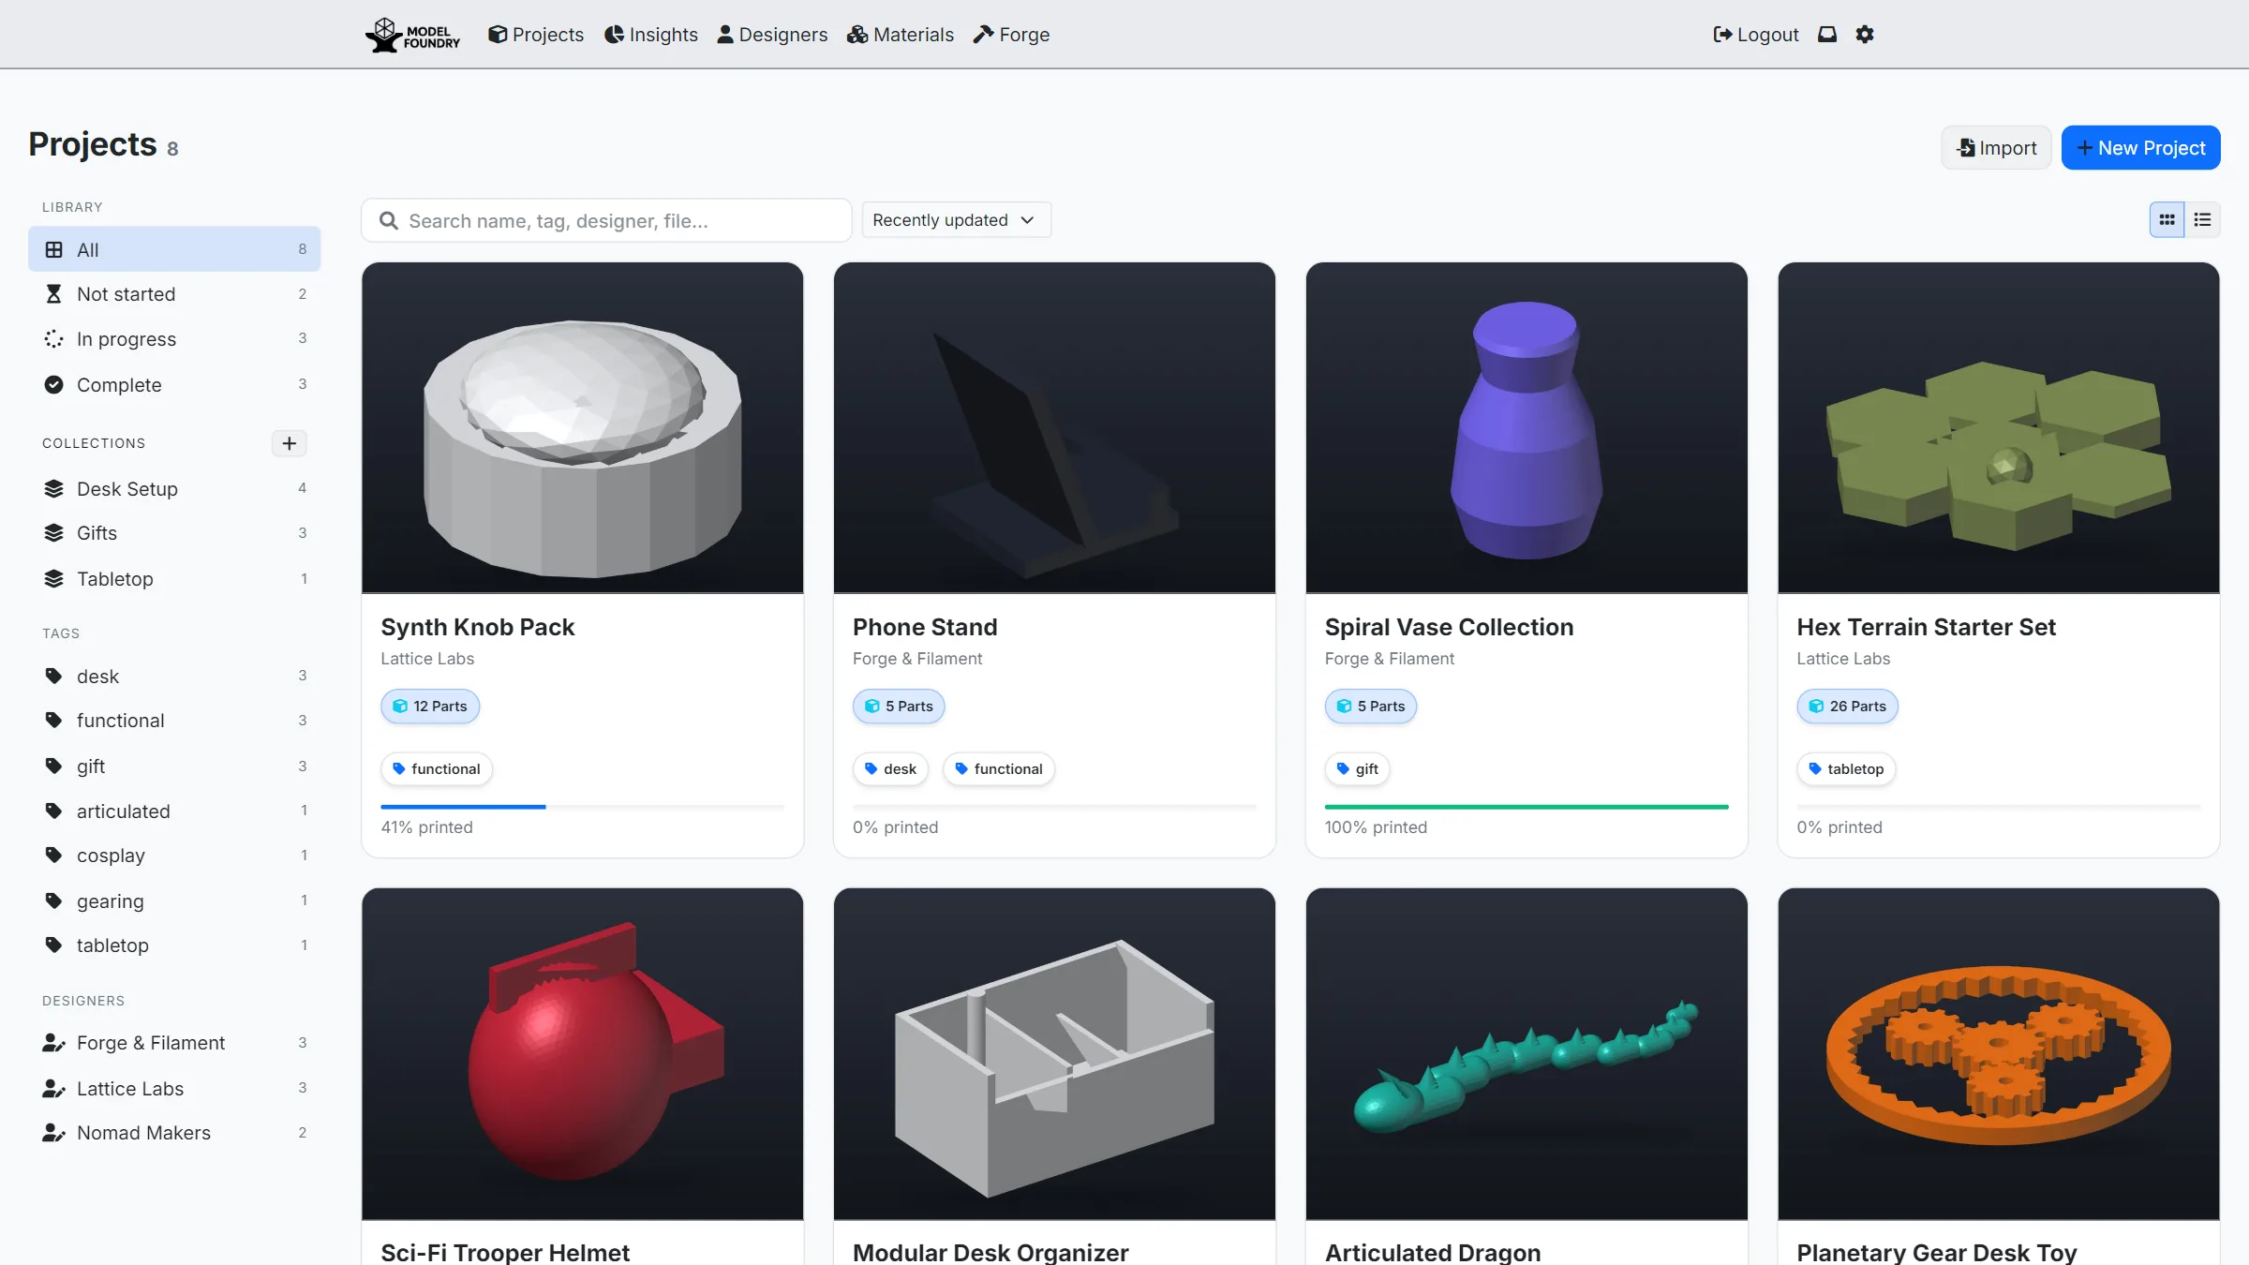The width and height of the screenshot is (2249, 1265).
Task: Open the Tabletop collection
Action: [174, 579]
